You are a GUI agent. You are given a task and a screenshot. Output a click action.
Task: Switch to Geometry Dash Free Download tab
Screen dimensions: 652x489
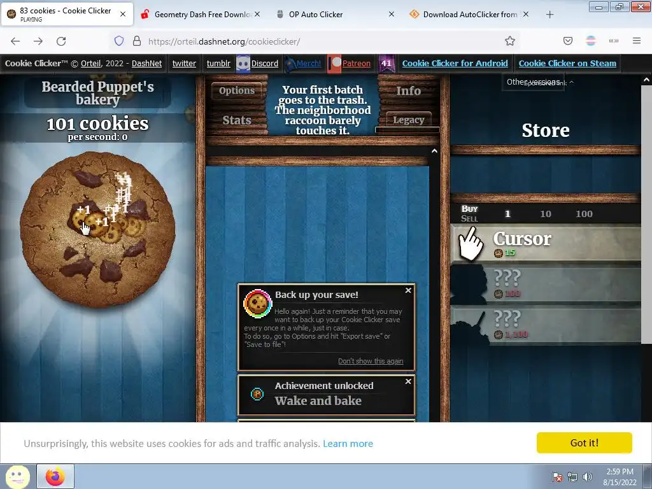coord(201,14)
